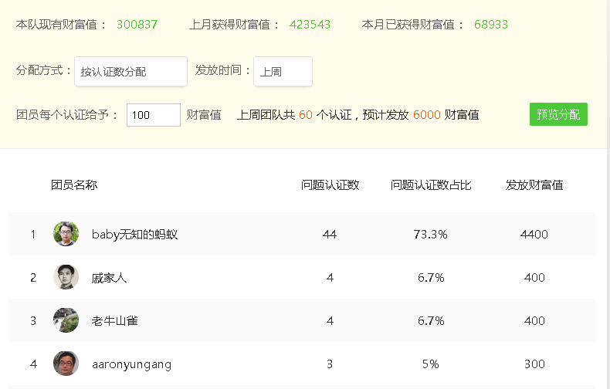
Task: Click this month's wealth value 68933
Action: click(491, 25)
